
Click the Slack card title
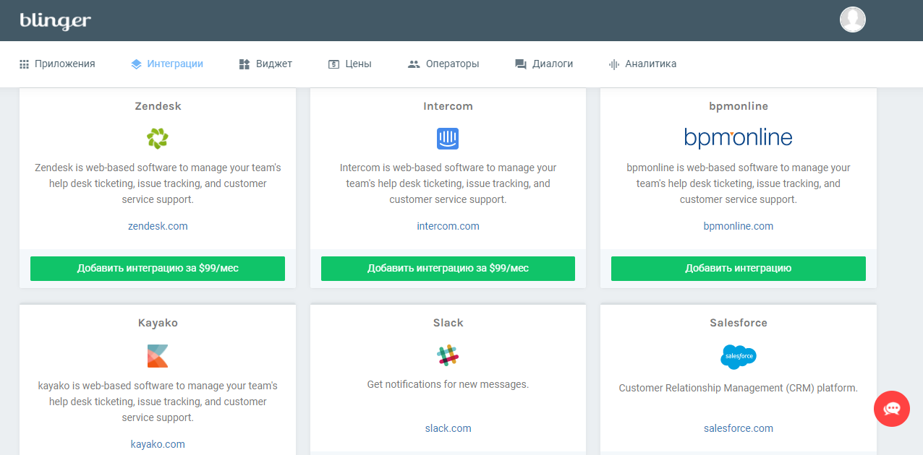[448, 323]
